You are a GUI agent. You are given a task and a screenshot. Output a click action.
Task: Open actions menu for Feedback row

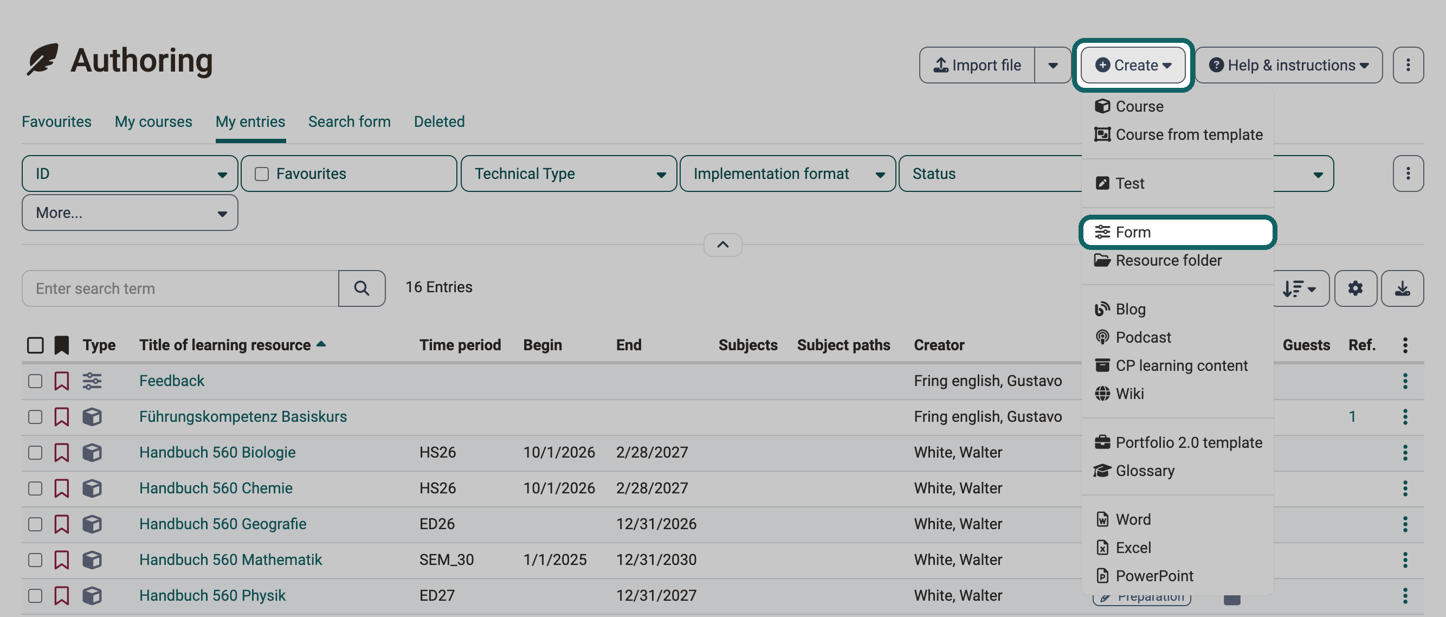click(1405, 381)
